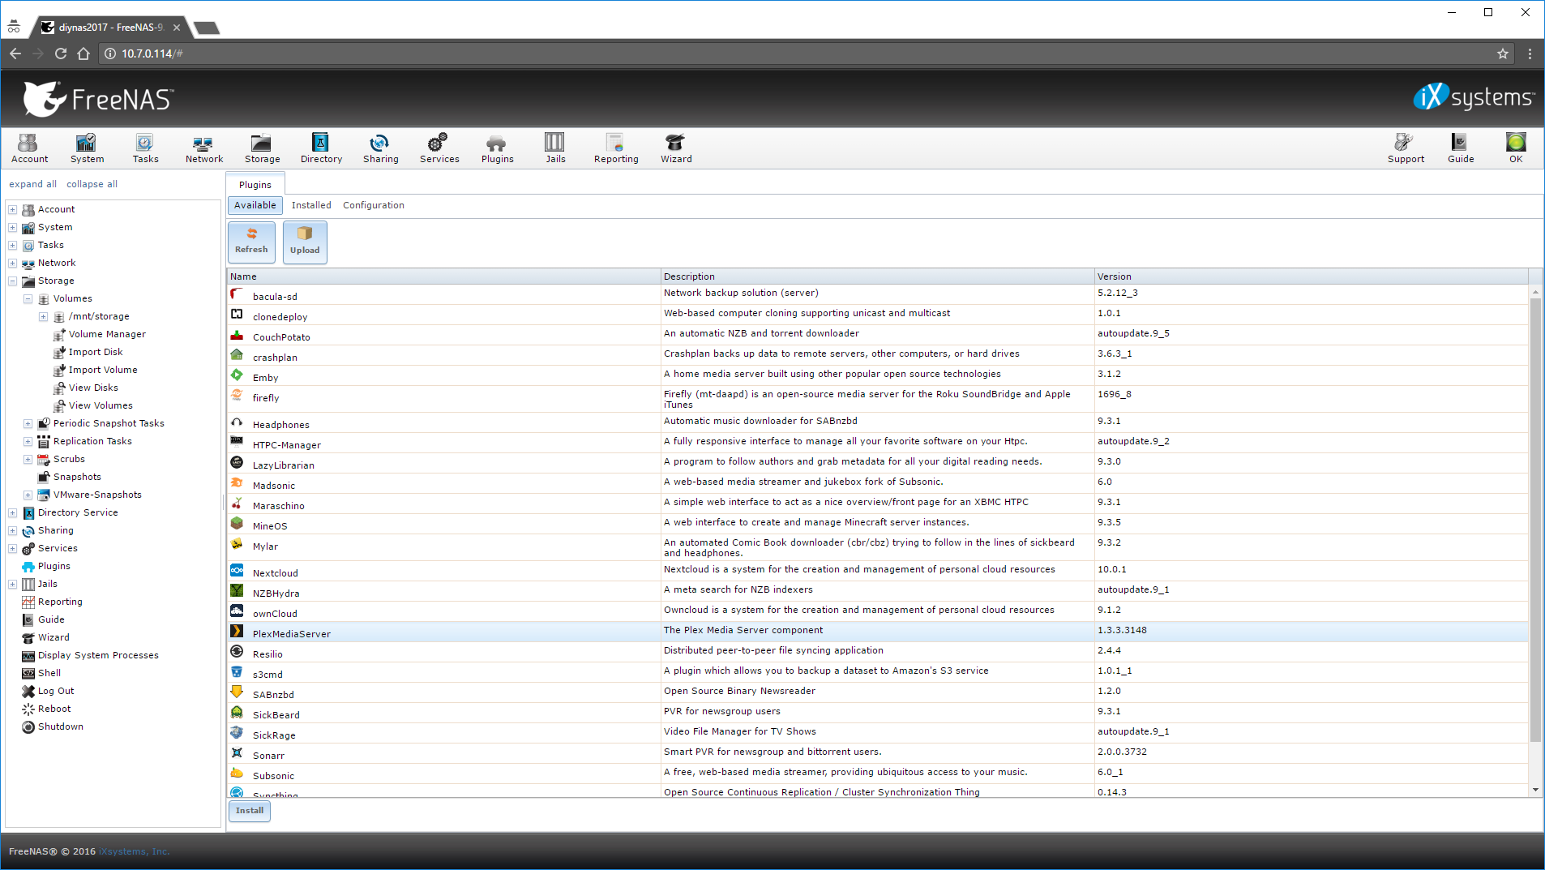Click the Refresh button
Screen dimensions: 1545x870
[251, 242]
